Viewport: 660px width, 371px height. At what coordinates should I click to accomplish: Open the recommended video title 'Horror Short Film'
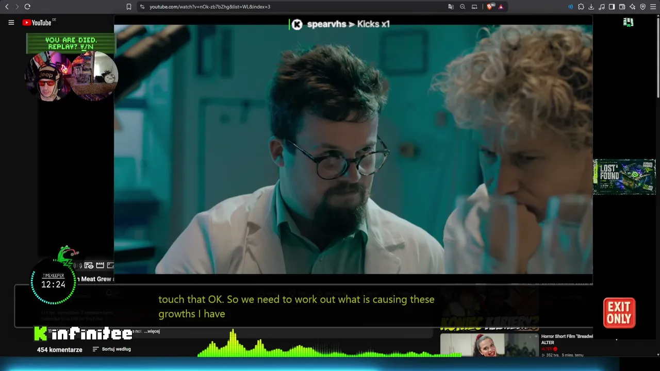567,339
